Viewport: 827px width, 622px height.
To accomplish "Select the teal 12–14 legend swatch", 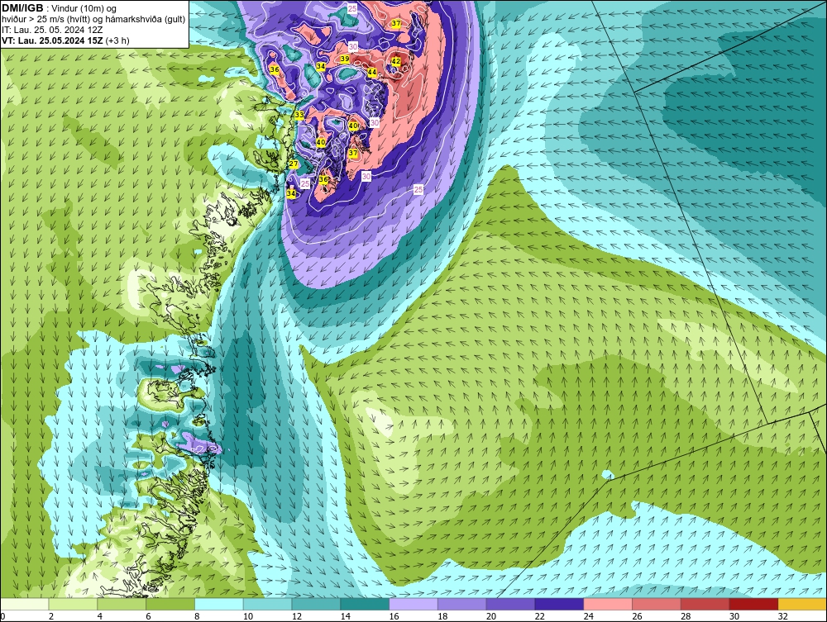I will (x=317, y=604).
